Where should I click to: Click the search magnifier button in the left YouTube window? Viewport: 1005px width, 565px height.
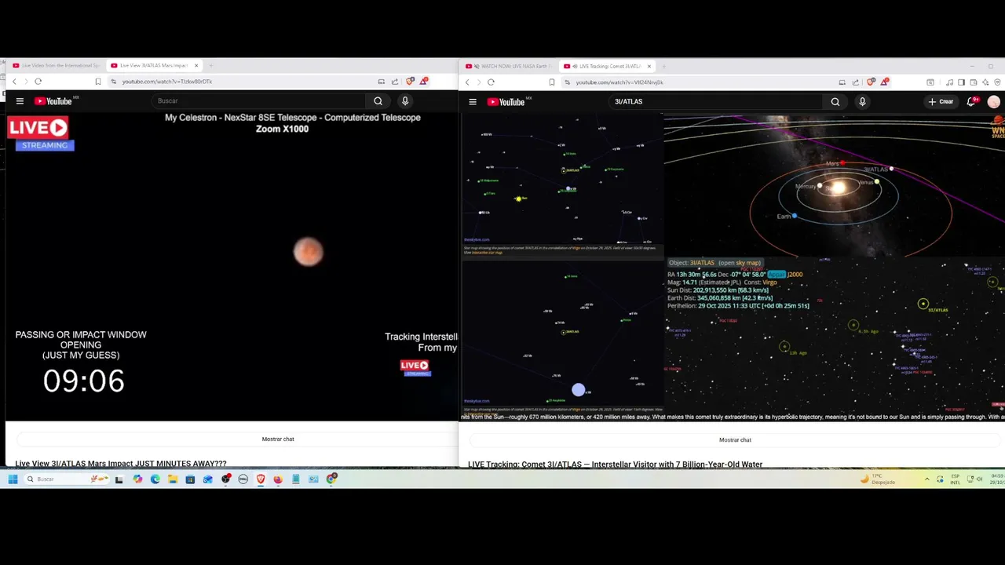[378, 100]
